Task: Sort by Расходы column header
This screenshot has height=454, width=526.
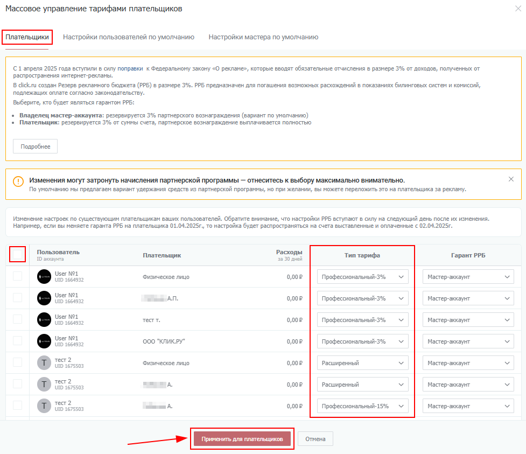Action: [x=289, y=252]
